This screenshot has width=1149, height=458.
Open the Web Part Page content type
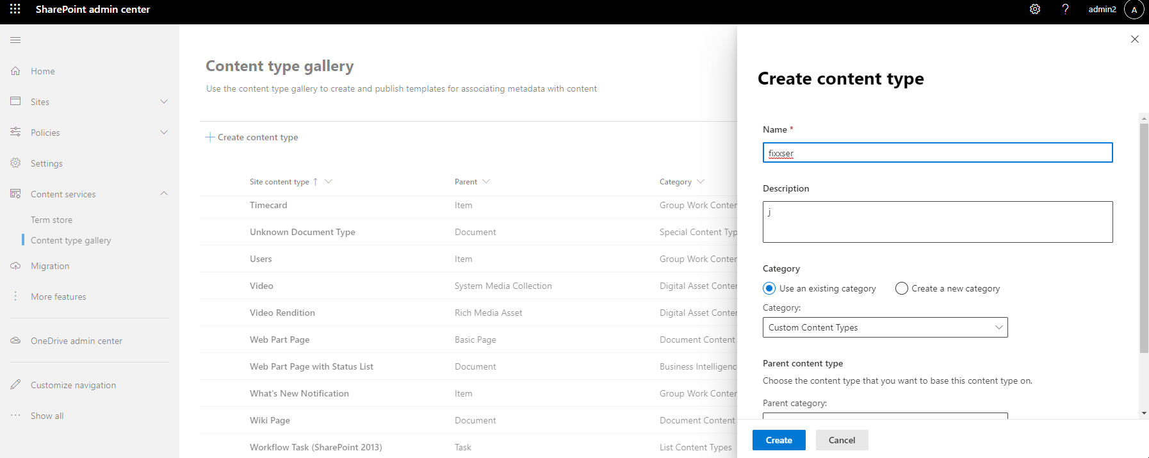click(x=280, y=339)
